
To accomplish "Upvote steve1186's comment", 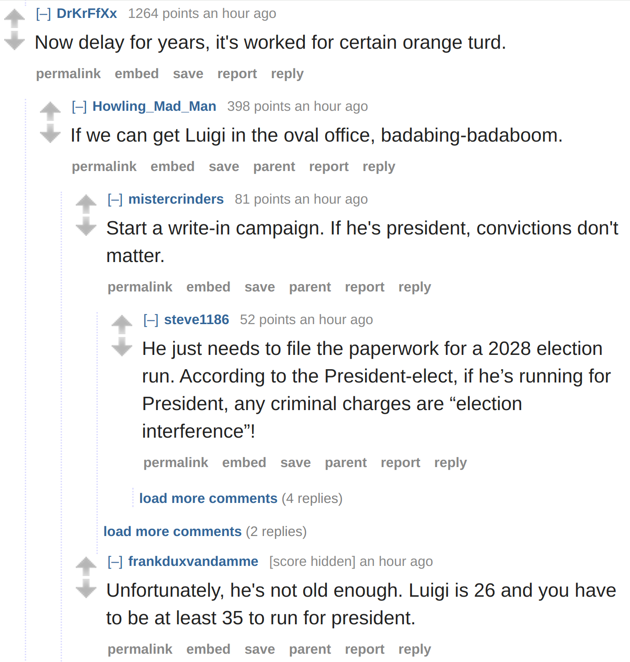I will point(122,325).
